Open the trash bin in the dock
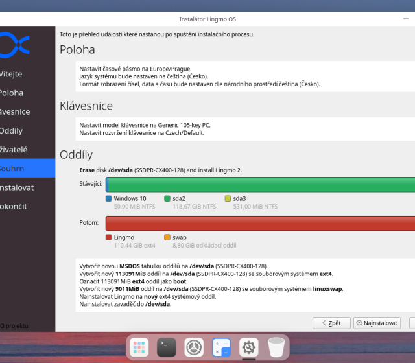The width and height of the screenshot is (415, 363). point(276,348)
